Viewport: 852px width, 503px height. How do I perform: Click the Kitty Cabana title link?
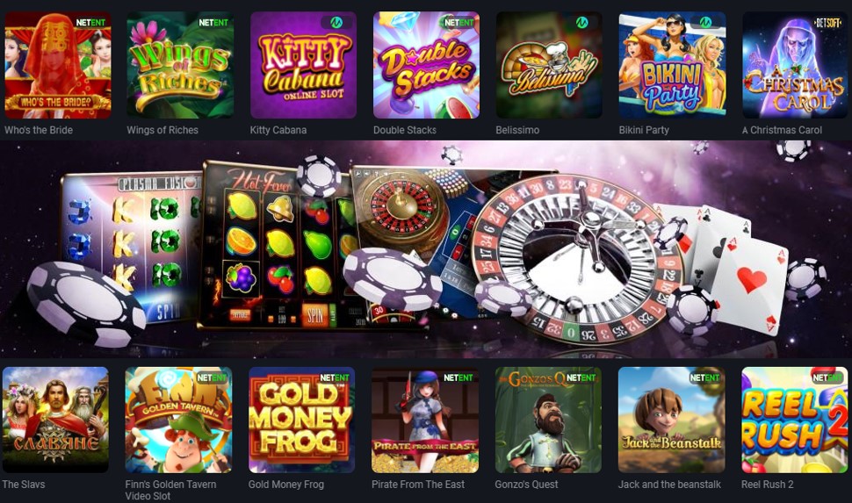278,130
